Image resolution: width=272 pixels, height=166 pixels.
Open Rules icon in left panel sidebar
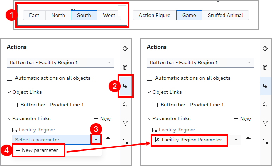pos(125,105)
